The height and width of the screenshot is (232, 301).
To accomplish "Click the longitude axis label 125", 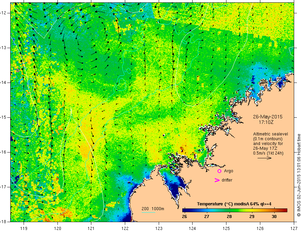I will (226, 228).
